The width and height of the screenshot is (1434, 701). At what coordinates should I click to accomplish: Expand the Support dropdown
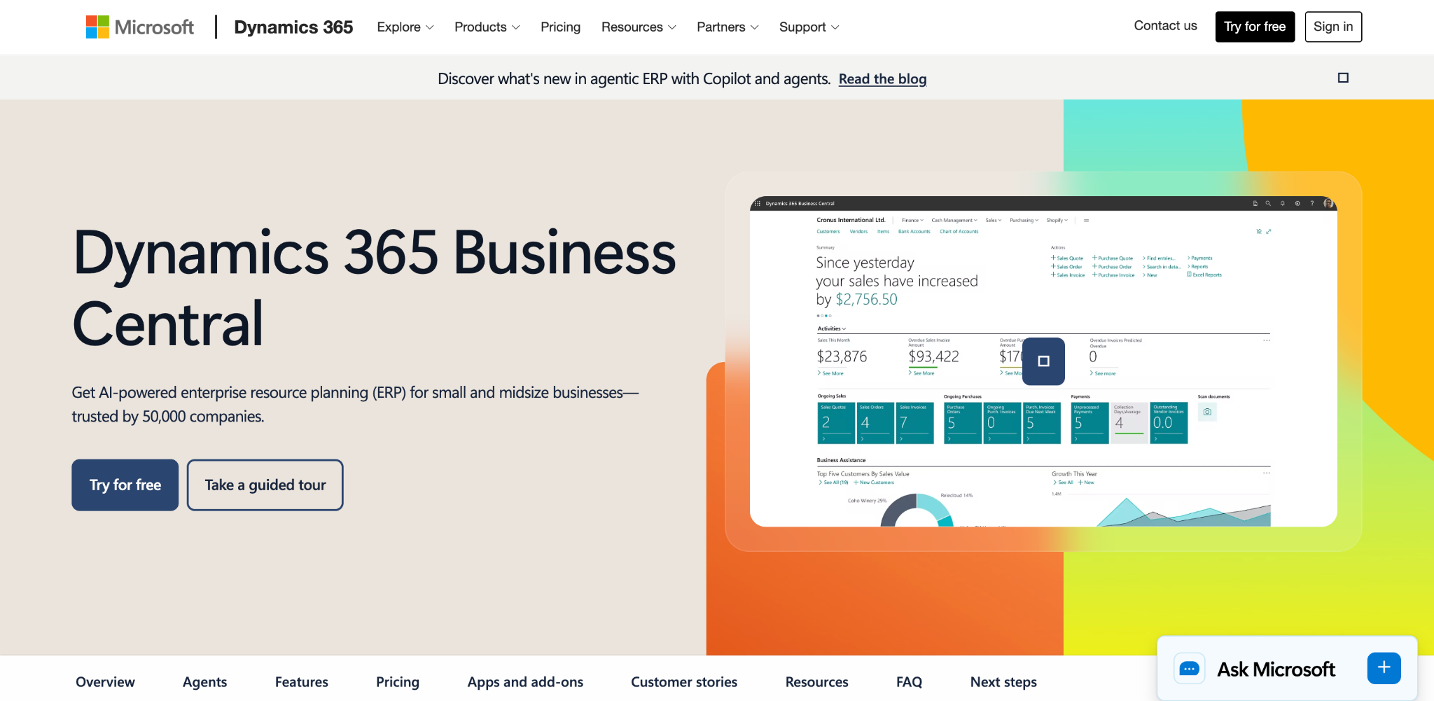pyautogui.click(x=809, y=27)
